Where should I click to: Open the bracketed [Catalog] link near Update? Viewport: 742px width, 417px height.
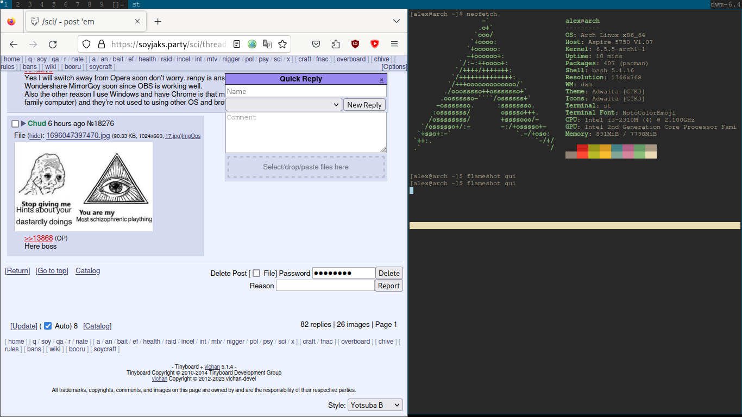coord(97,326)
